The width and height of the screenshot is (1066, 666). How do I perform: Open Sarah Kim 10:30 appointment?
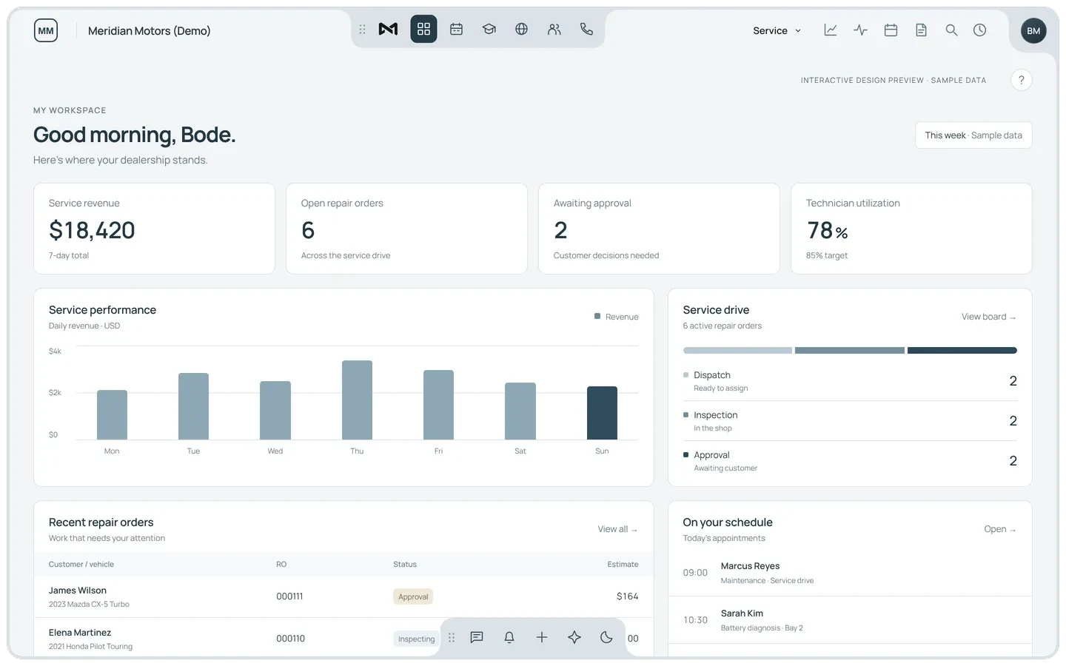pyautogui.click(x=850, y=620)
